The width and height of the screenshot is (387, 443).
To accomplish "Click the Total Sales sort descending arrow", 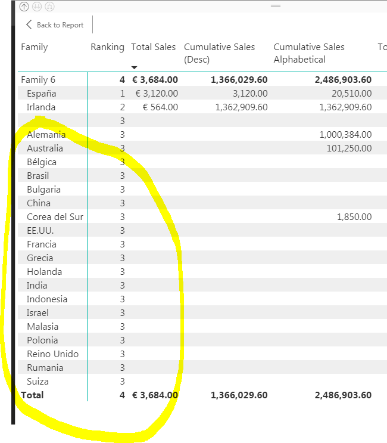I will pos(135,67).
